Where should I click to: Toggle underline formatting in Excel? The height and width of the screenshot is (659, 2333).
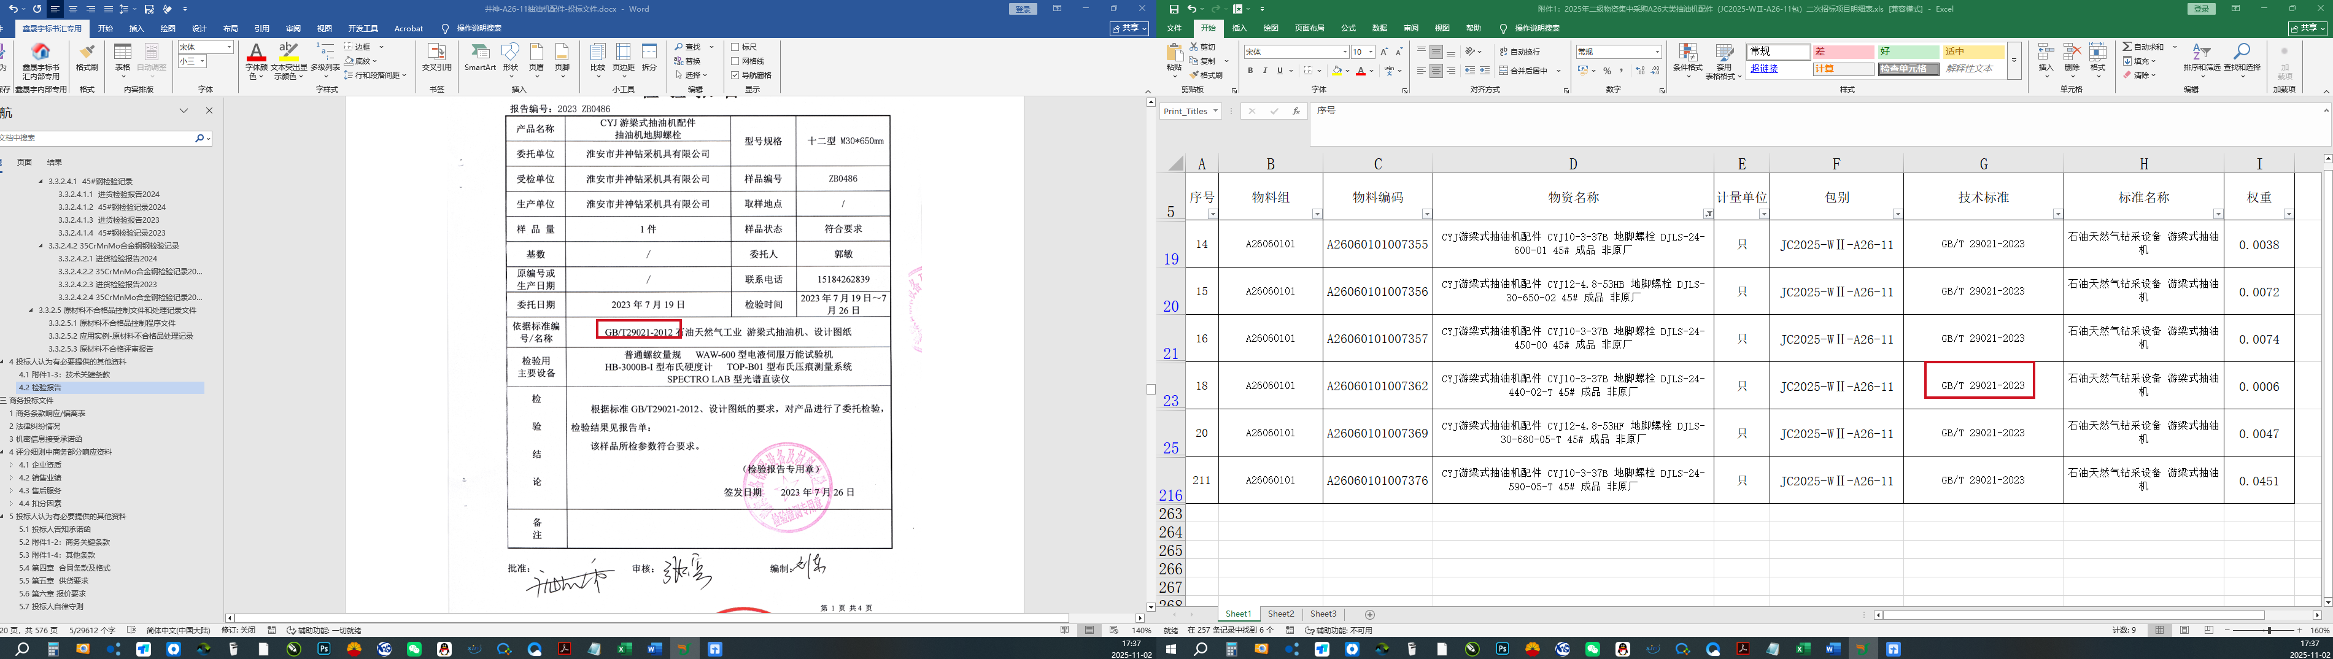pyautogui.click(x=1280, y=71)
